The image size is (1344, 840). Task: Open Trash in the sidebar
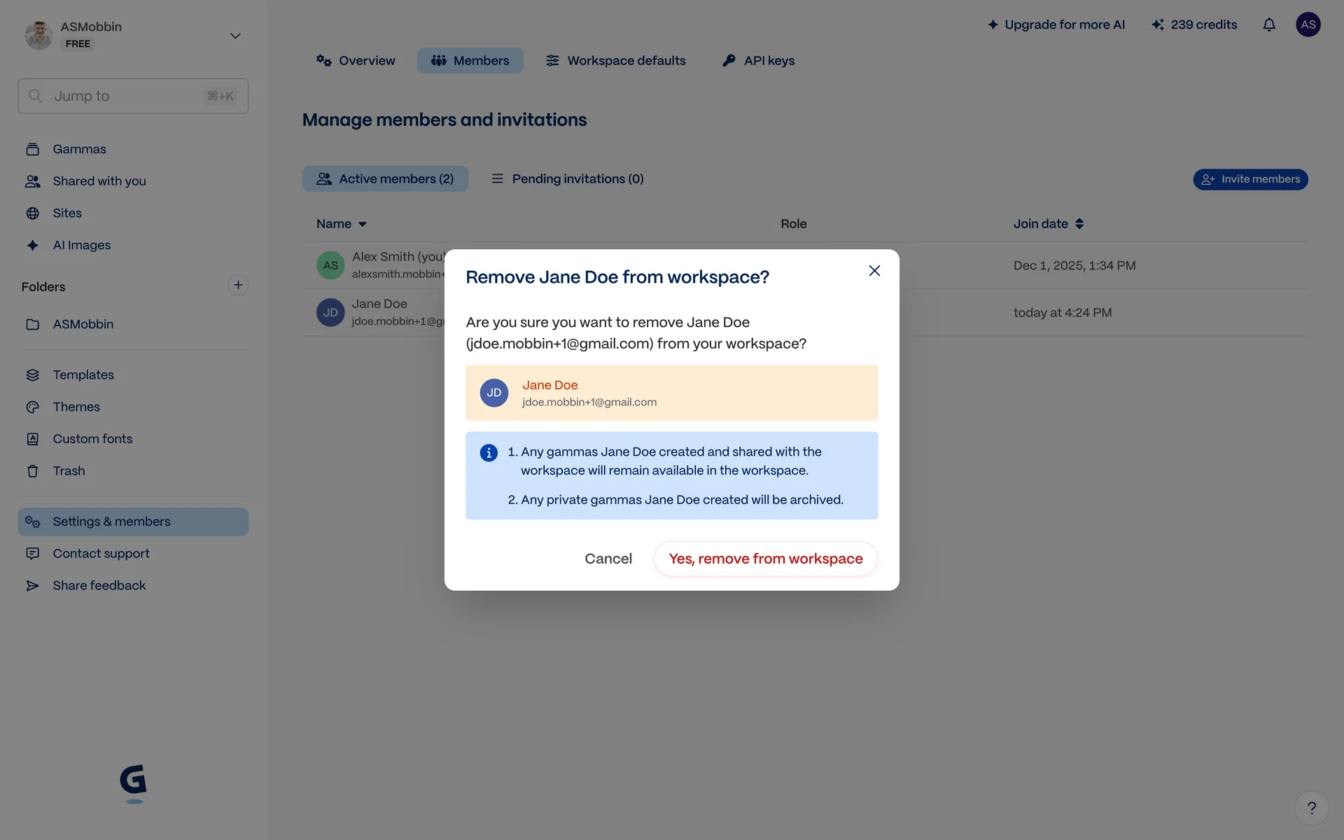pyautogui.click(x=69, y=471)
